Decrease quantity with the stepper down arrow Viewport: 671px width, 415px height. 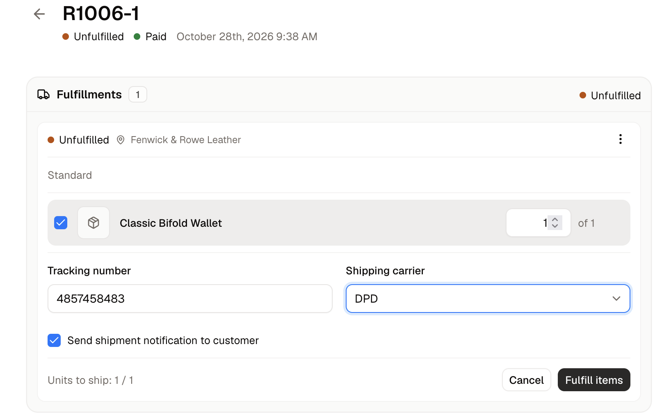coord(555,226)
